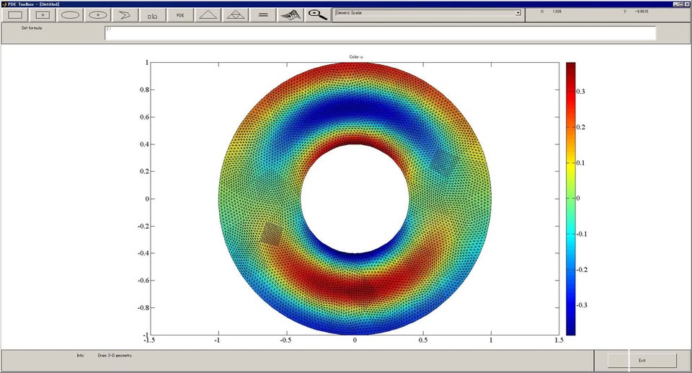
Task: Close the PDE Toolbox window
Action: point(687,4)
